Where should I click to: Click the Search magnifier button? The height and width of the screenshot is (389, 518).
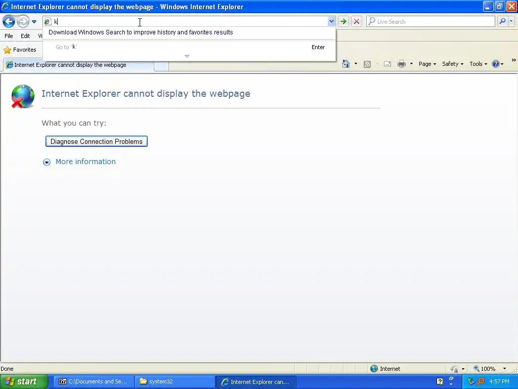pos(502,21)
